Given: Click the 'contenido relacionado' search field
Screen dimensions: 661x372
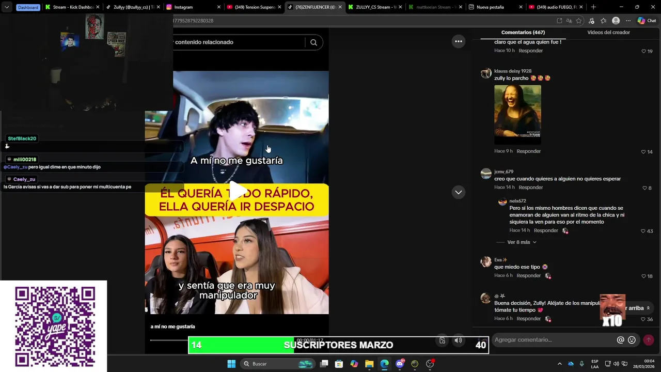Looking at the screenshot, I should (x=240, y=42).
